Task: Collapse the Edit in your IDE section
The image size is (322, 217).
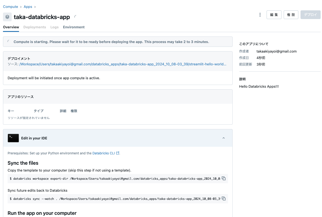Action: tap(224, 138)
